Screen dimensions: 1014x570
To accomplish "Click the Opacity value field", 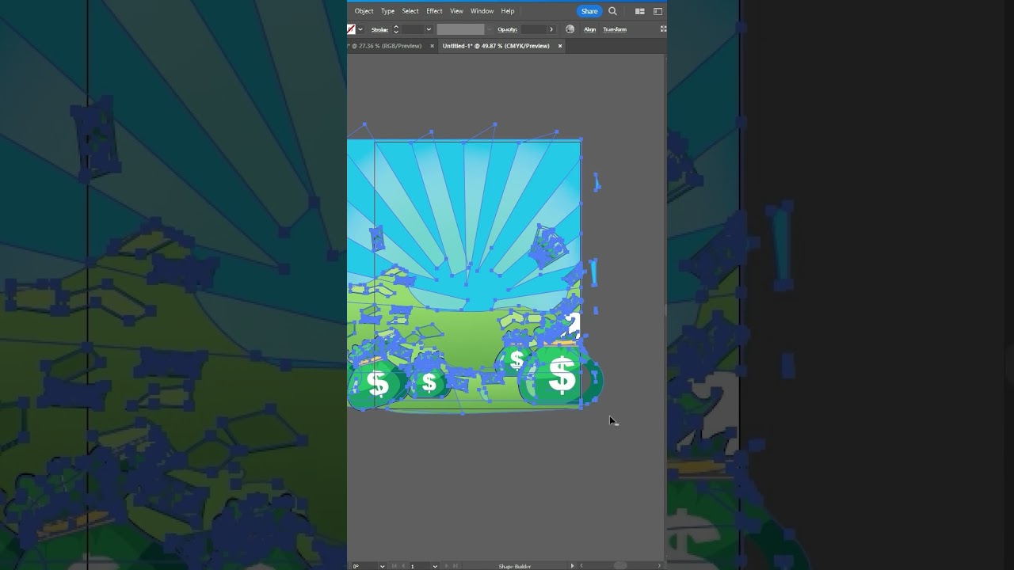I will (533, 29).
